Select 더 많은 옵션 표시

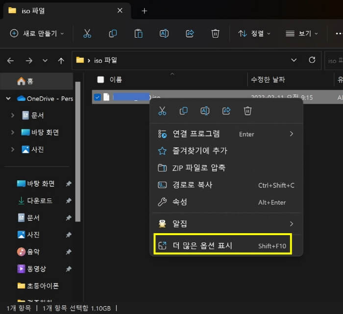pos(222,245)
